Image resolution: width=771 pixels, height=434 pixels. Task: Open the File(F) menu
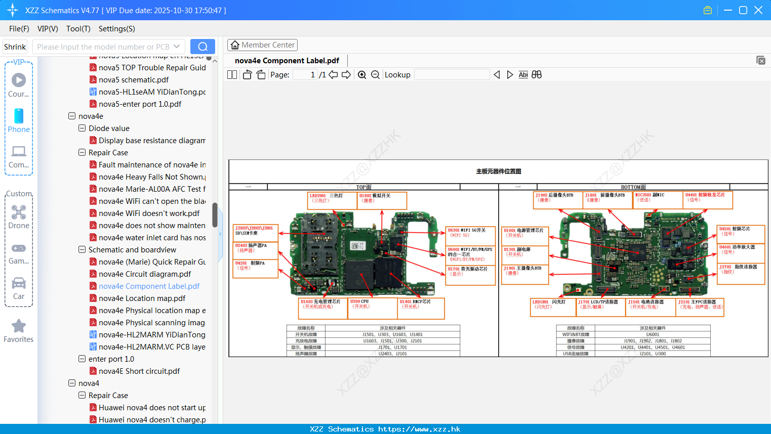click(x=19, y=29)
